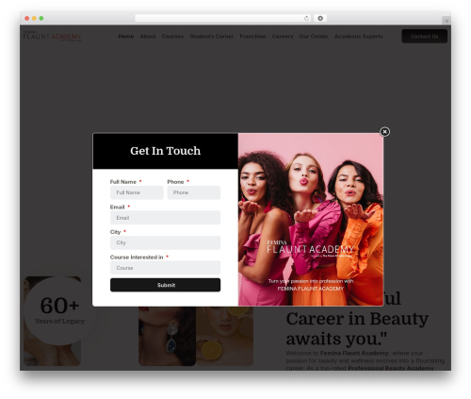Click the browser download icon
The image size is (471, 399).
(320, 18)
